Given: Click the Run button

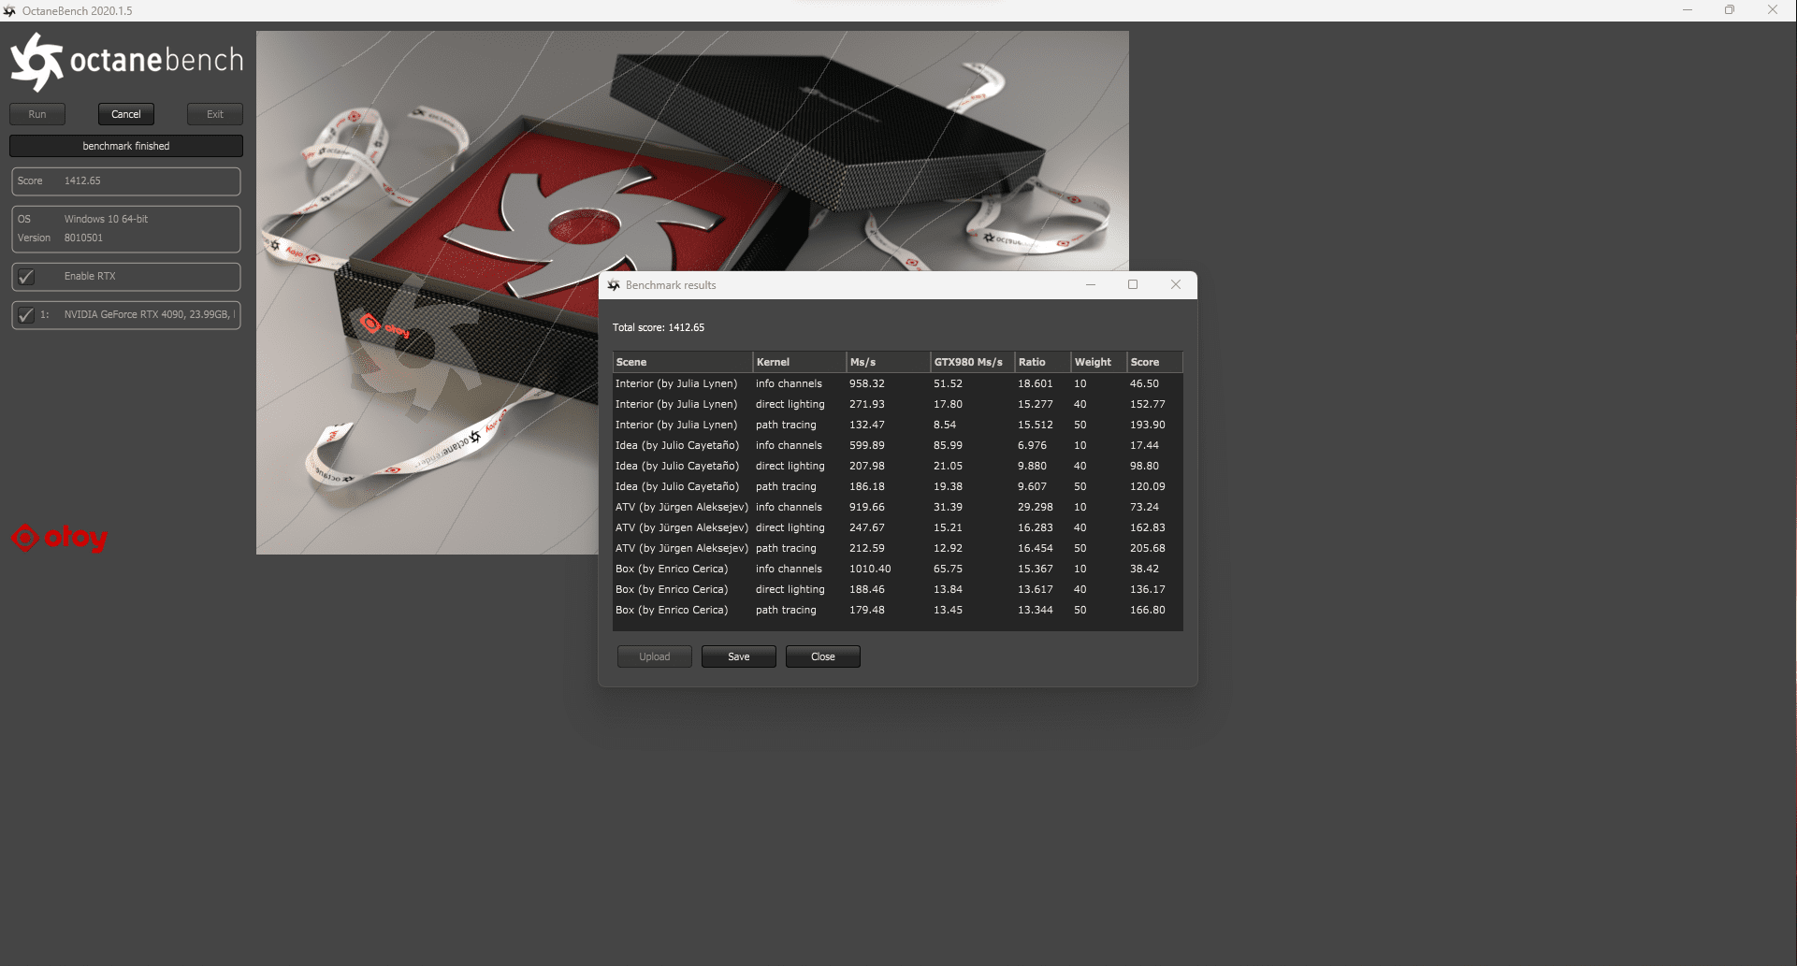Looking at the screenshot, I should pos(37,114).
